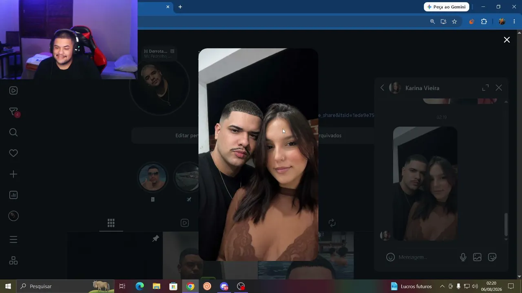Open the Also from Meta apps icon

coord(13,260)
